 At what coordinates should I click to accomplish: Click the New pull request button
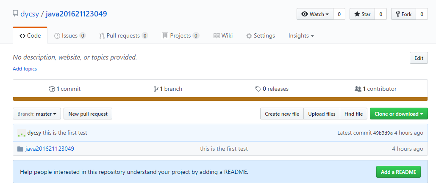[x=88, y=114]
